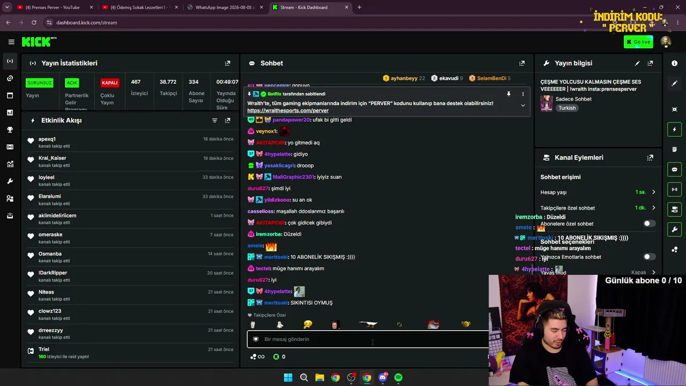Click the wrench icon in left sidebar

coord(10,181)
